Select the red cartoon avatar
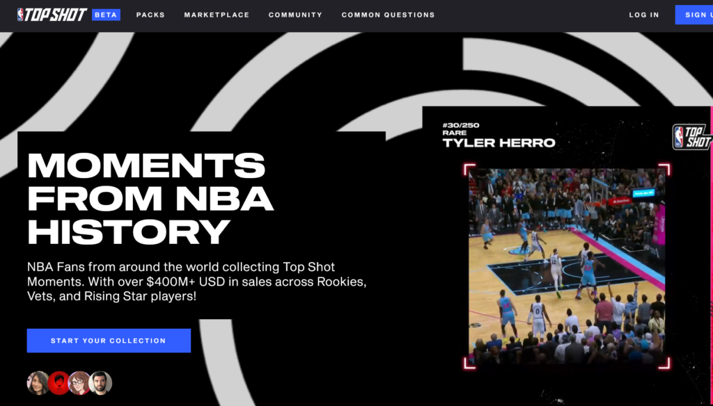The image size is (713, 406). (58, 383)
